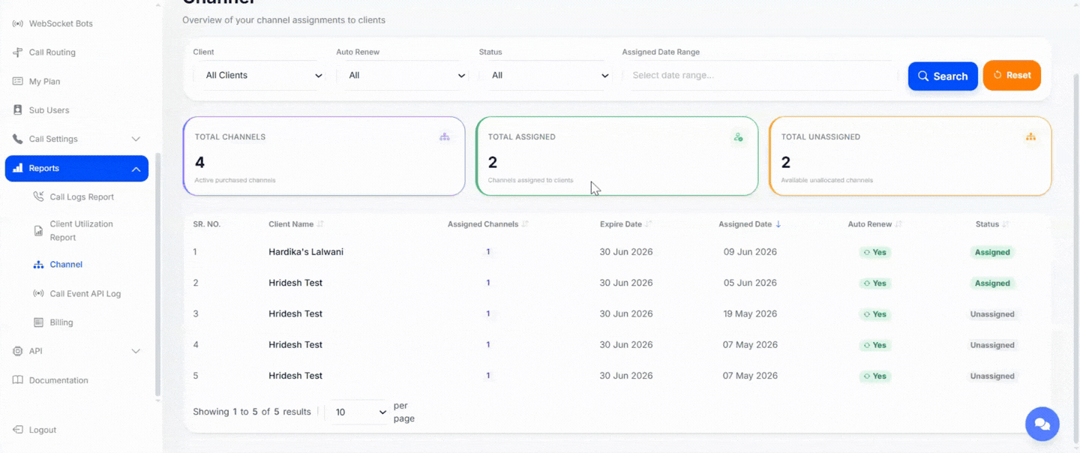Click the WebSocket Bots sidebar icon
The width and height of the screenshot is (1080, 453).
18,24
